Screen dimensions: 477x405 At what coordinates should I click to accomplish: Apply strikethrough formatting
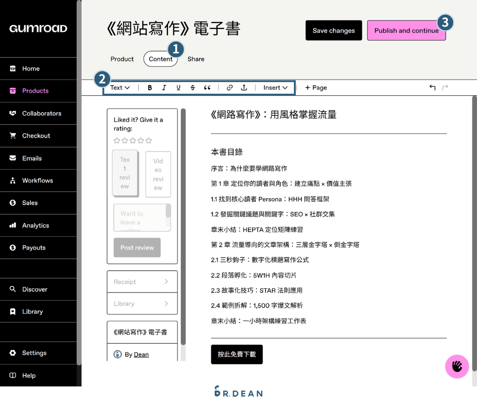pos(192,88)
